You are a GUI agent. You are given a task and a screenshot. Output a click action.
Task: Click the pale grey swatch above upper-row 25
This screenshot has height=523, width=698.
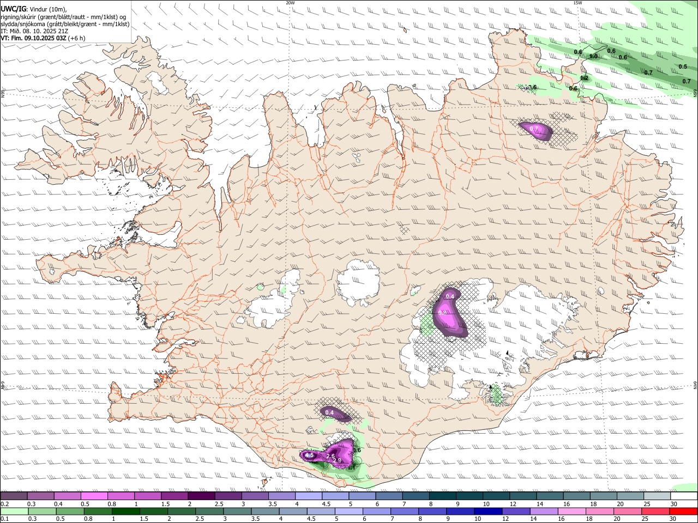pyautogui.click(x=658, y=496)
